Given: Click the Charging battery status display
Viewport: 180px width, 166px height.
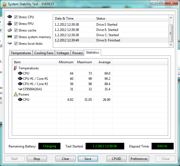Looking at the screenshot, I should (x=49, y=146).
